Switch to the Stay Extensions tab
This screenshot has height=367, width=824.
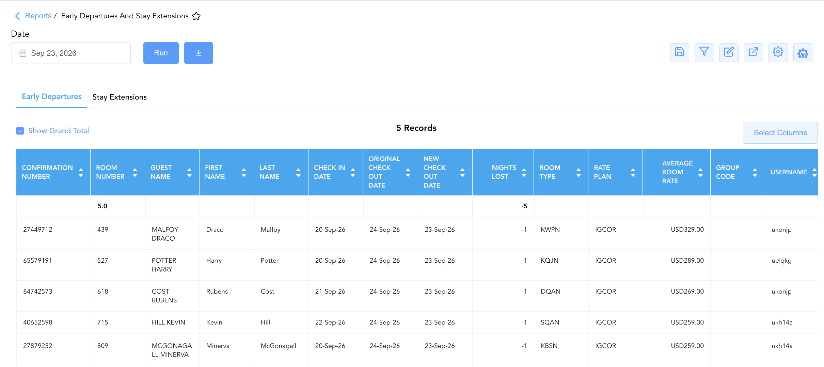(x=120, y=97)
